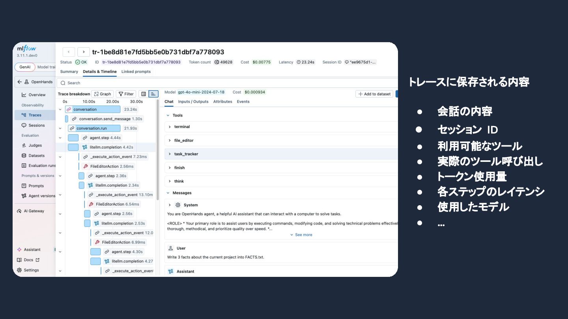Click the person icon beside User message

[x=170, y=249]
